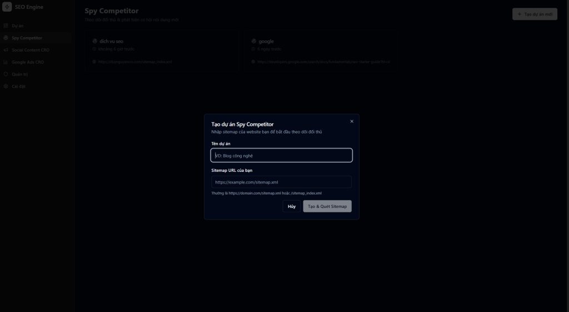
Task: Open the dich vu seo project card
Action: (x=162, y=50)
